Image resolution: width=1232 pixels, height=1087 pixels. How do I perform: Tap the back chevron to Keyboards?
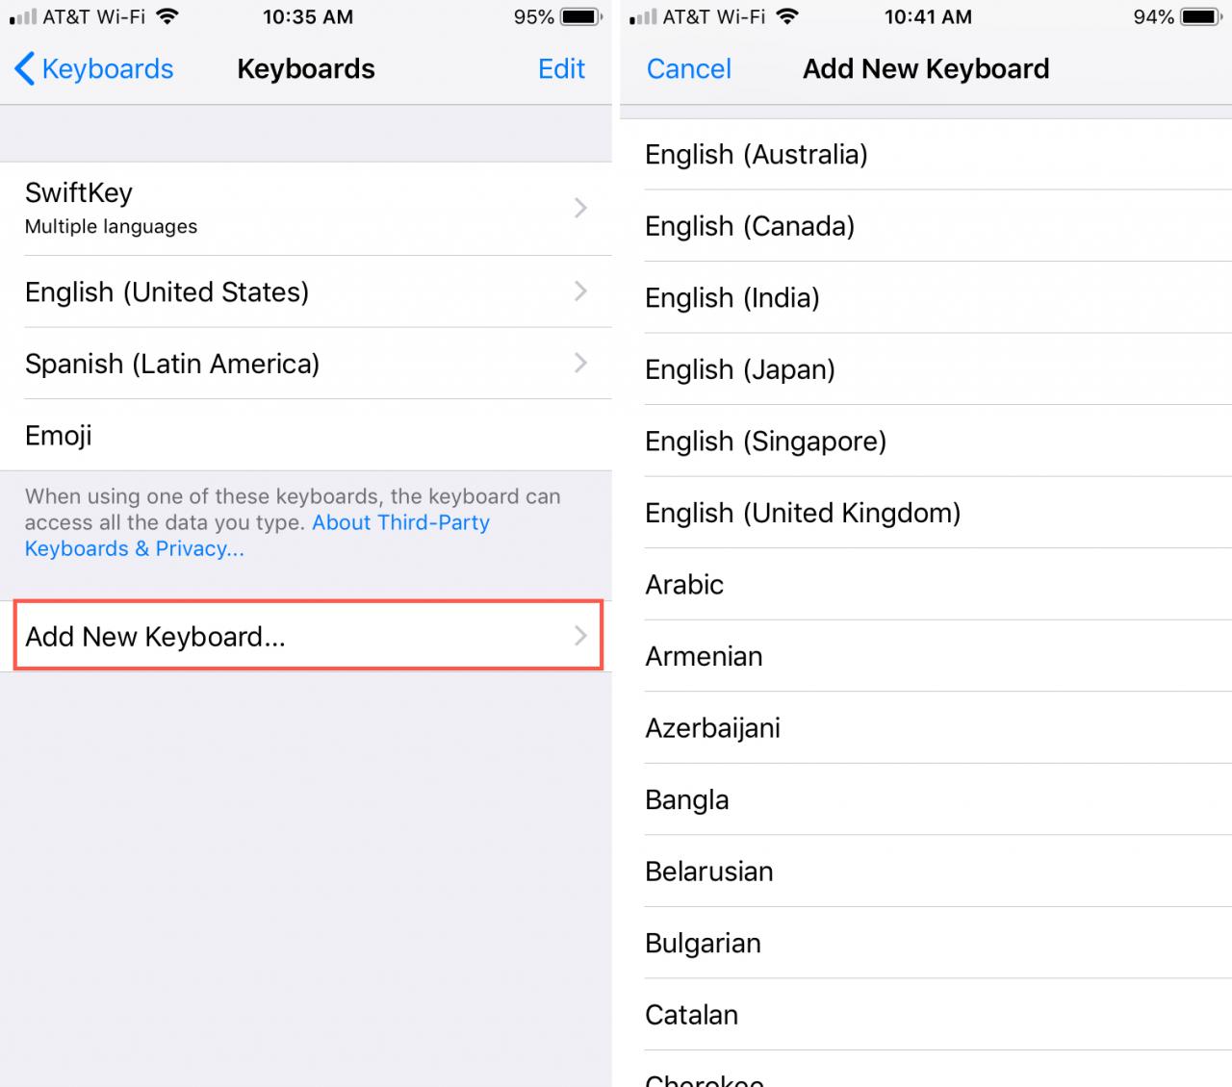click(x=26, y=69)
